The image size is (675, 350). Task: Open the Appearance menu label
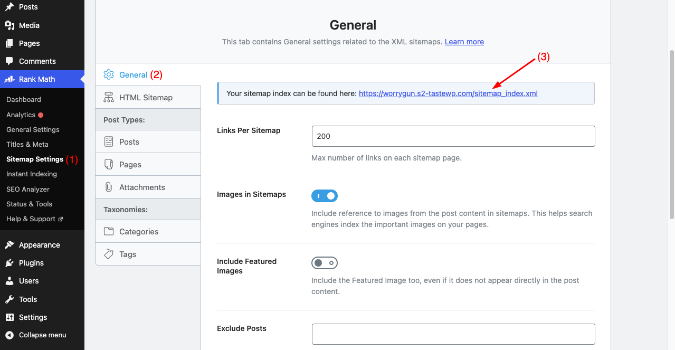click(40, 245)
